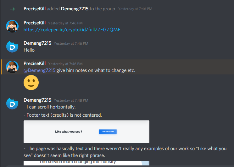This screenshot has height=167, width=234.
Task: Click PreciseKill username on the highlighted message
Action: click(35, 63)
